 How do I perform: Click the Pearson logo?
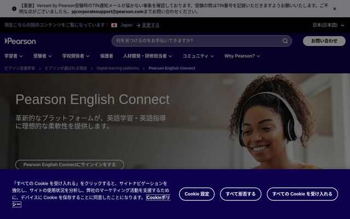click(x=20, y=41)
